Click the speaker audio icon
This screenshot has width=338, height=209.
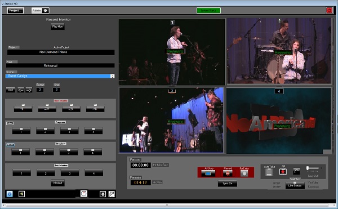click(x=21, y=194)
